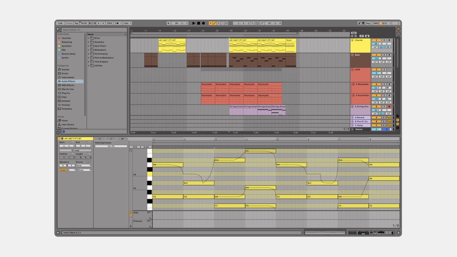Activate Key mapping mode

tap(368, 23)
